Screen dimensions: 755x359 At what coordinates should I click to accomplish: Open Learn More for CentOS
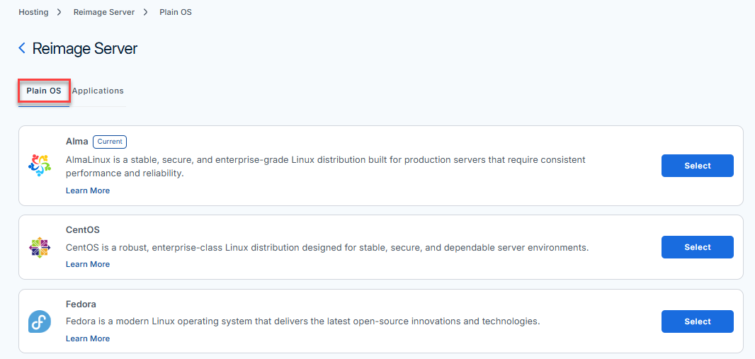point(88,264)
